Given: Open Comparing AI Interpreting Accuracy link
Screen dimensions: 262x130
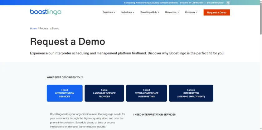Looking at the screenshot, I should click(x=151, y=3).
